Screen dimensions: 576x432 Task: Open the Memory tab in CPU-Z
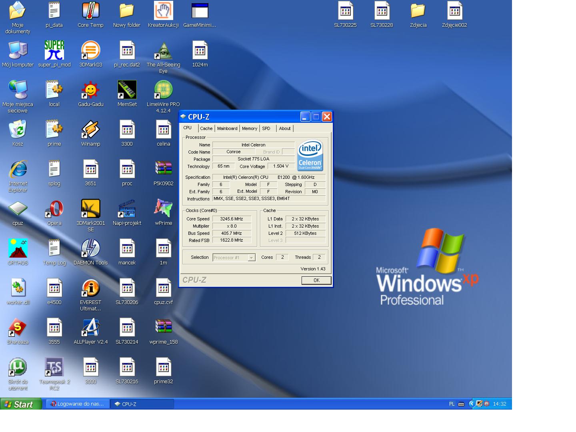250,128
